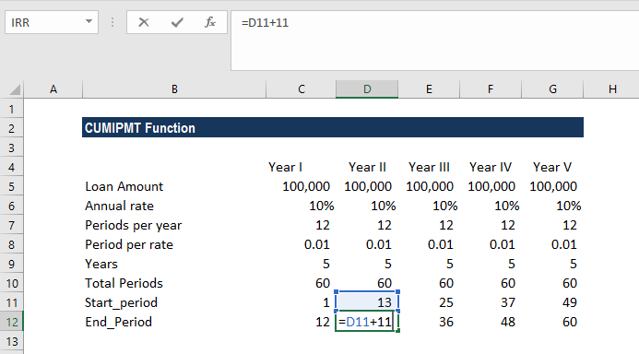Screen dimensions: 639x354
Task: Click the CUMIPMT Function title cell
Action: point(333,127)
